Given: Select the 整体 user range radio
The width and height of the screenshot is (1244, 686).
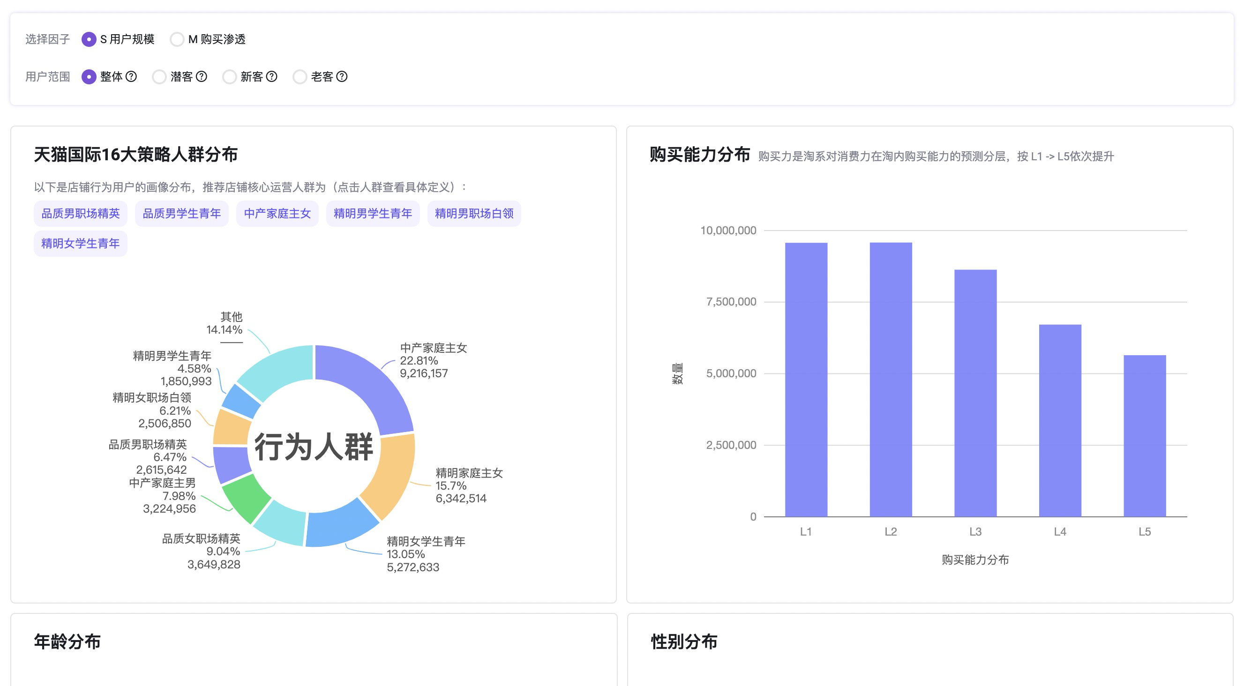Looking at the screenshot, I should point(89,77).
